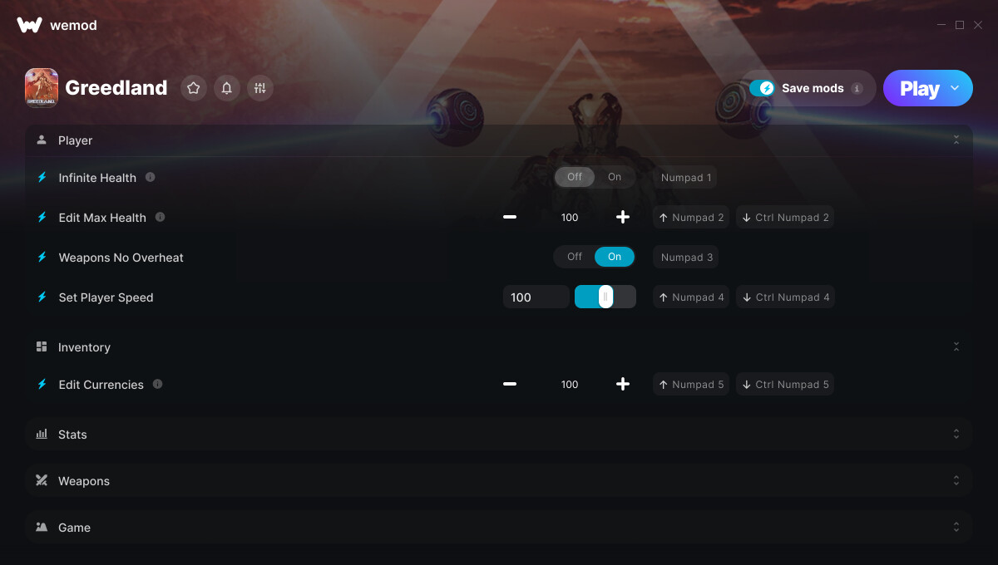The image size is (998, 565).
Task: Open the mod settings sliders icon
Action: pos(260,88)
